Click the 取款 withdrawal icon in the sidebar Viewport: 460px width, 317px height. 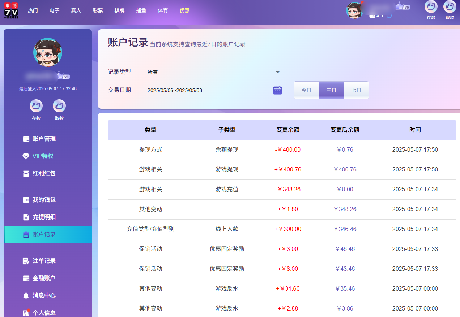coord(59,106)
